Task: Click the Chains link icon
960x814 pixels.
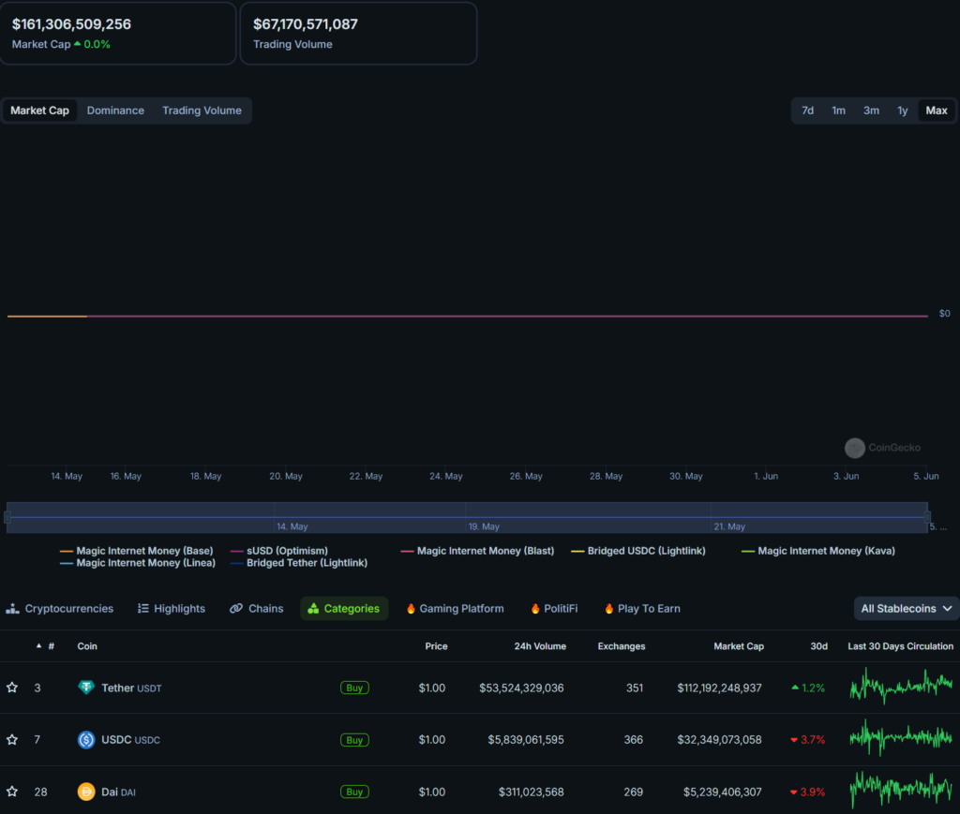Action: pos(236,609)
